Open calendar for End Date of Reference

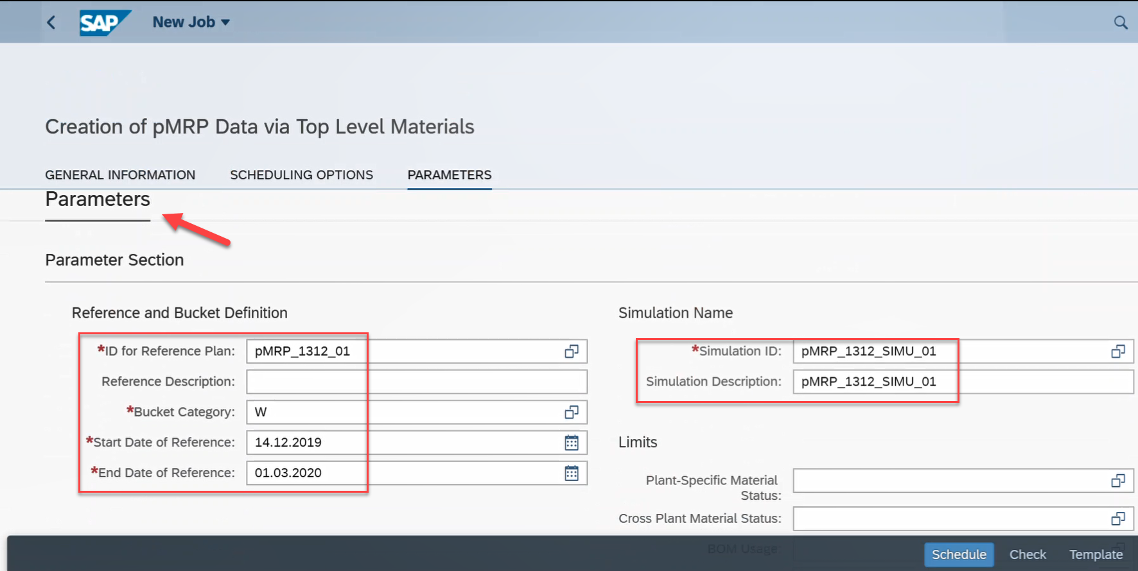tap(571, 473)
